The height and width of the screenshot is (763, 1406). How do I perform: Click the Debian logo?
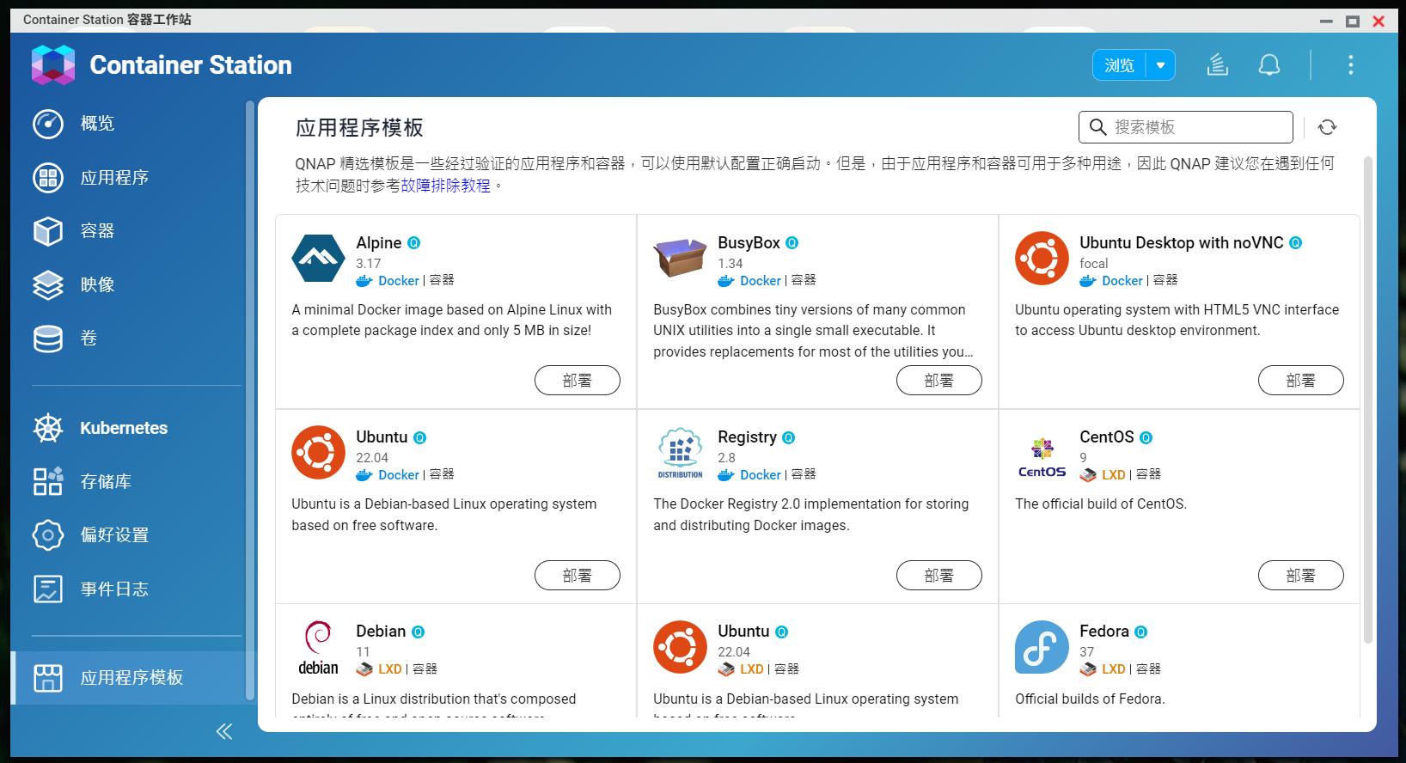click(x=318, y=648)
